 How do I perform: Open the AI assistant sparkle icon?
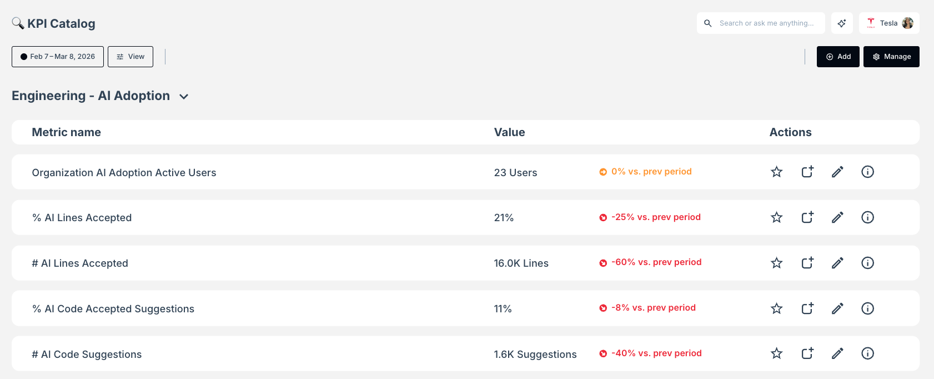click(x=842, y=23)
